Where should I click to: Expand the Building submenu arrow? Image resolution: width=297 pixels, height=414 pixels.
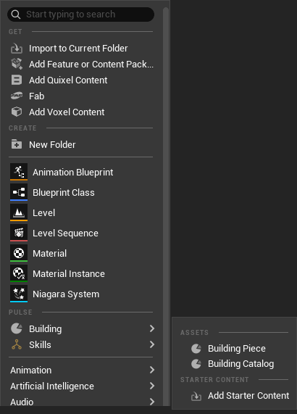[151, 328]
